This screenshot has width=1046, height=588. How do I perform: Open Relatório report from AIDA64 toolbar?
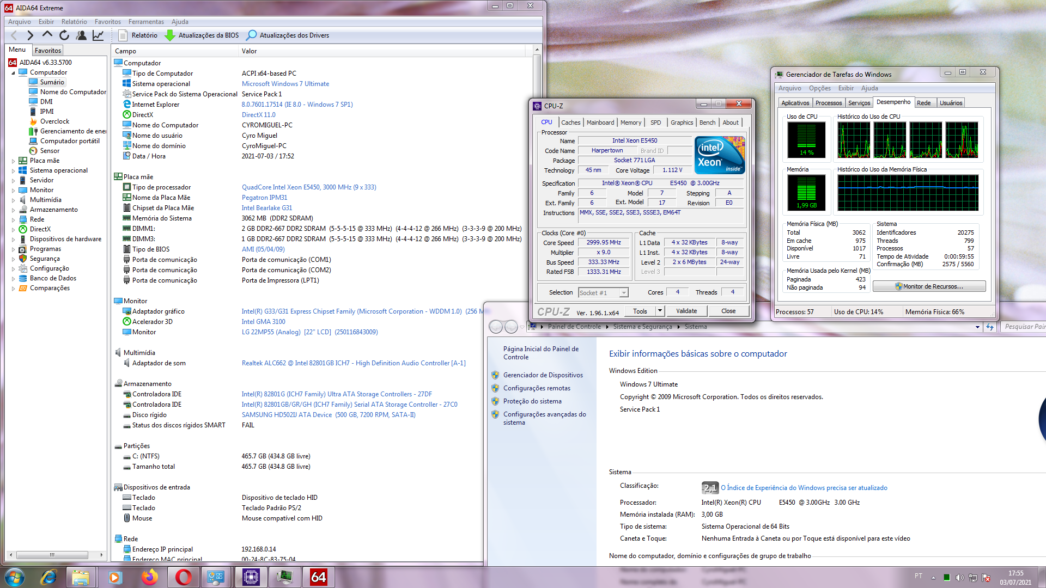pyautogui.click(x=138, y=35)
